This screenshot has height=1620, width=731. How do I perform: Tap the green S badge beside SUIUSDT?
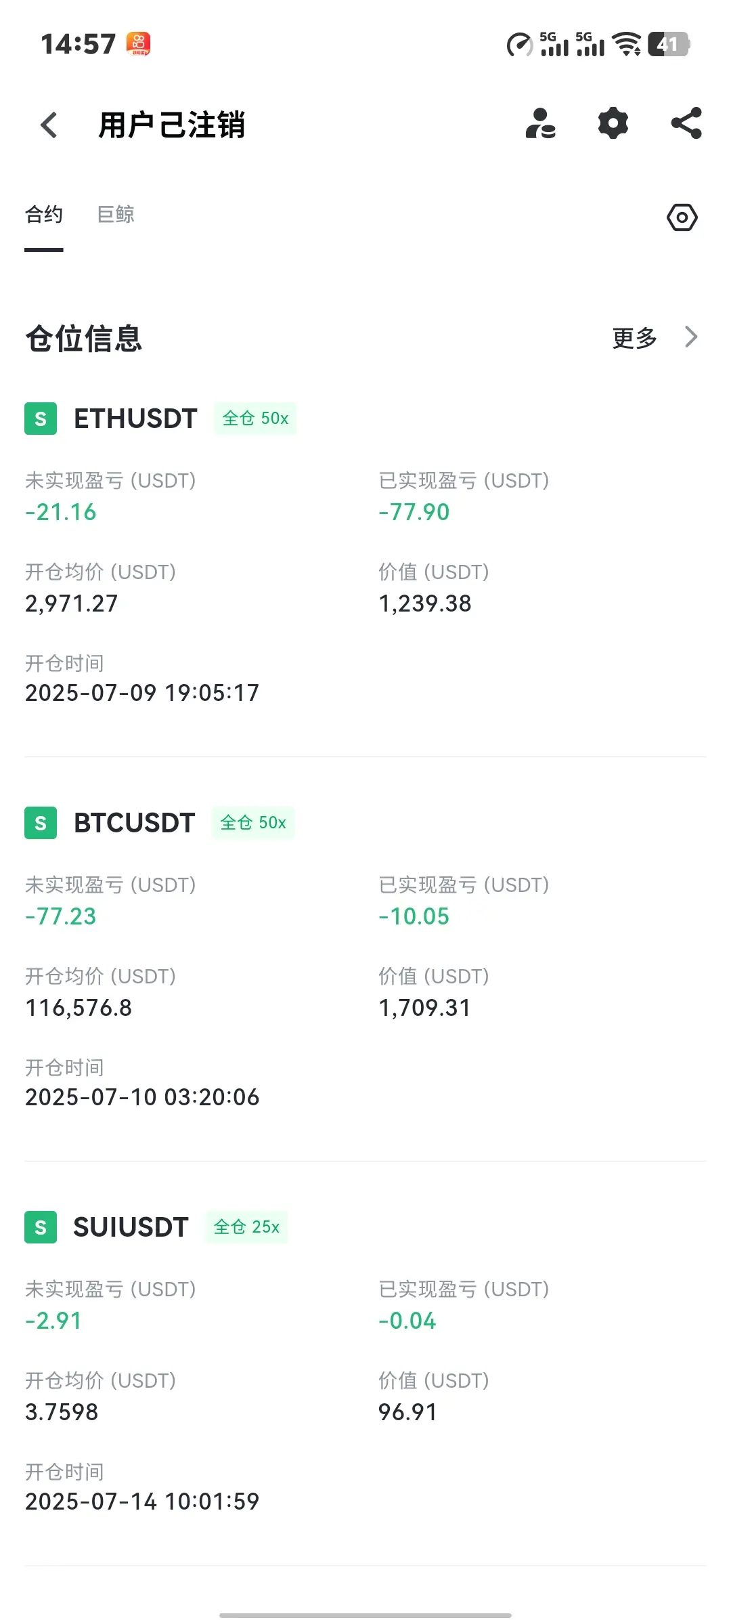click(41, 1227)
